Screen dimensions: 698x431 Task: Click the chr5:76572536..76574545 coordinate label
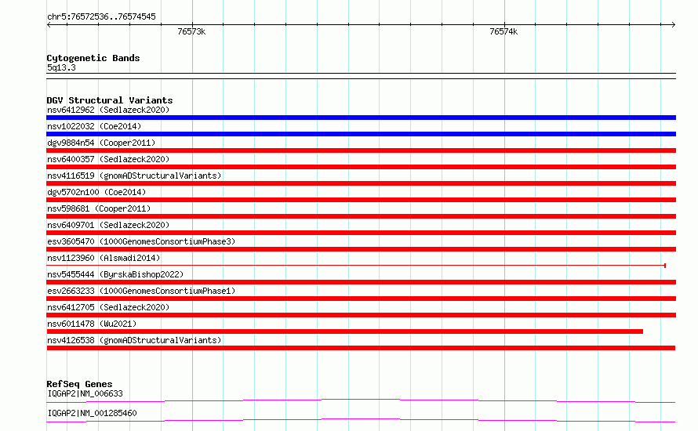tap(101, 16)
